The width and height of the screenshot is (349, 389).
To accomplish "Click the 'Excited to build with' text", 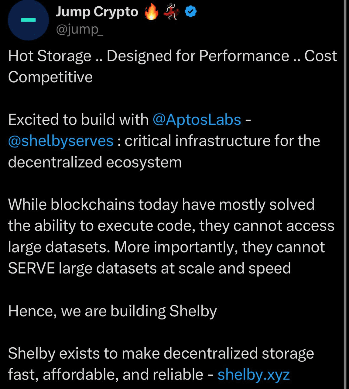I will point(78,119).
